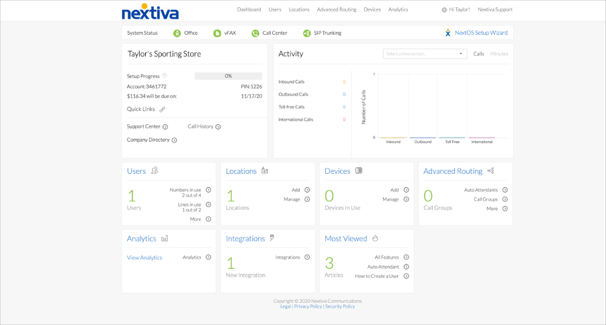Click Add arrow in Devices card
606x325 pixels.
[x=406, y=190]
